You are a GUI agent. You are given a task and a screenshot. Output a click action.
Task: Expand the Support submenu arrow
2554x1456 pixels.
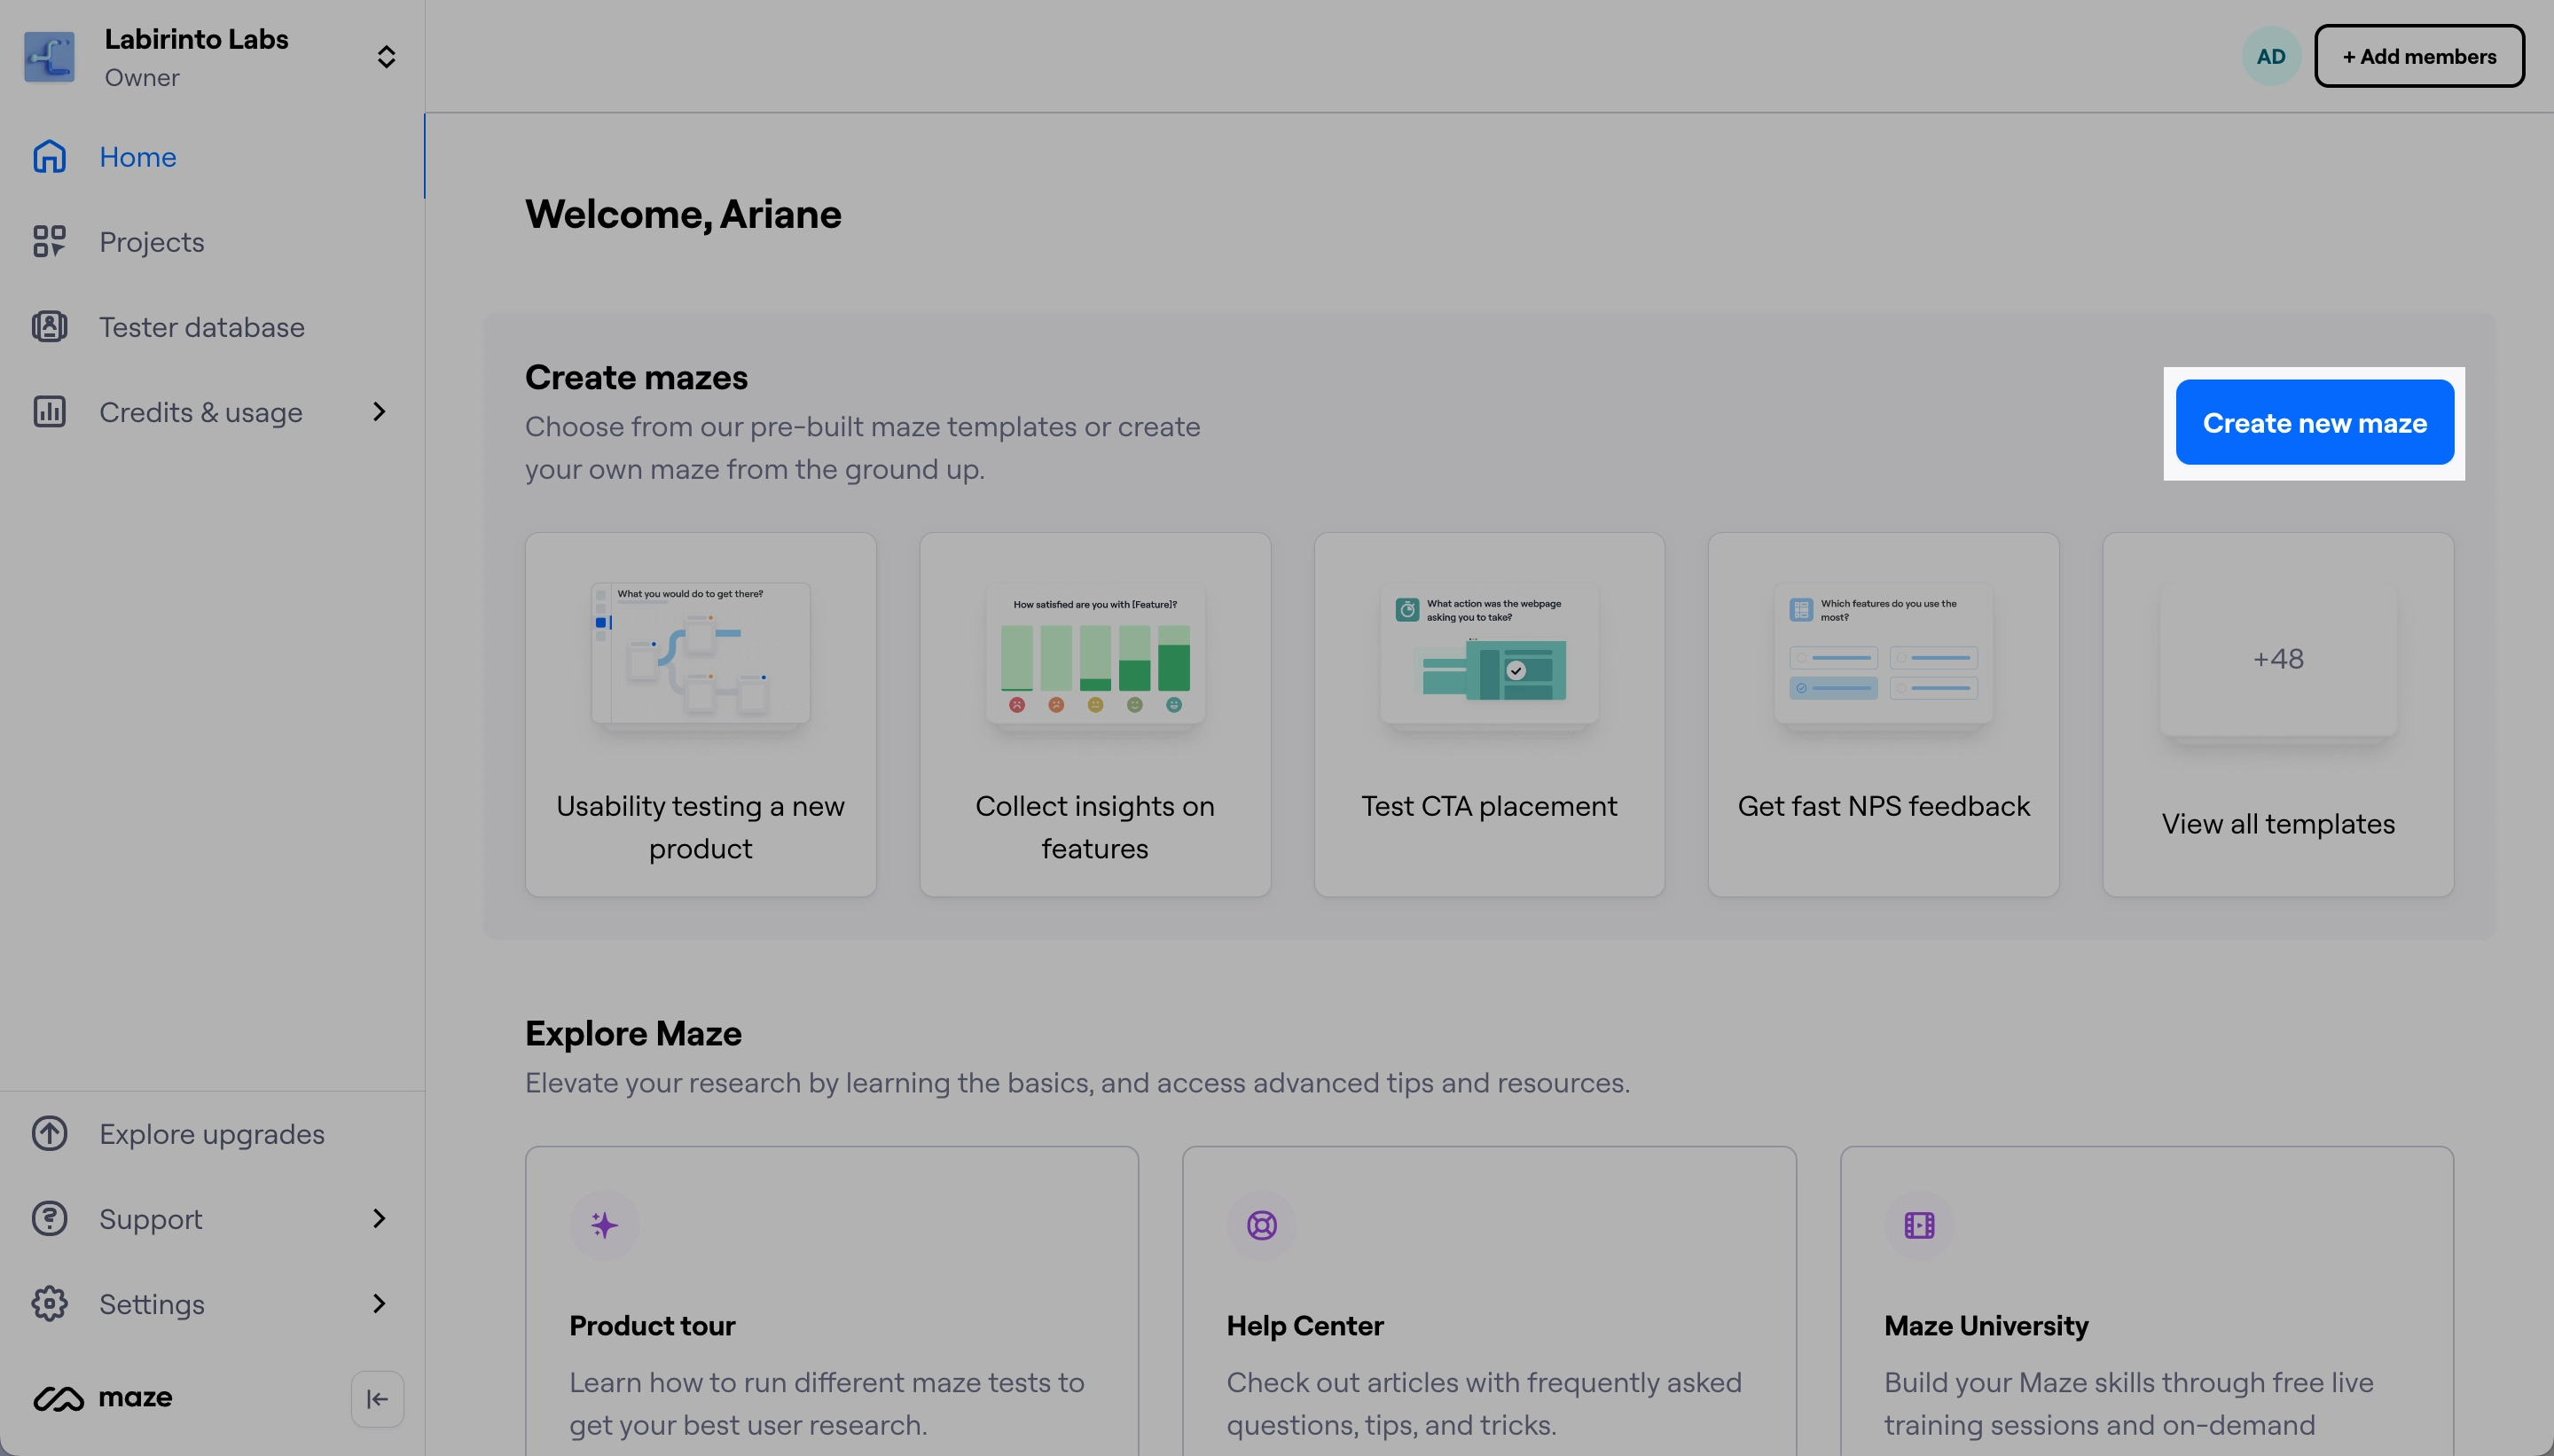click(x=379, y=1218)
